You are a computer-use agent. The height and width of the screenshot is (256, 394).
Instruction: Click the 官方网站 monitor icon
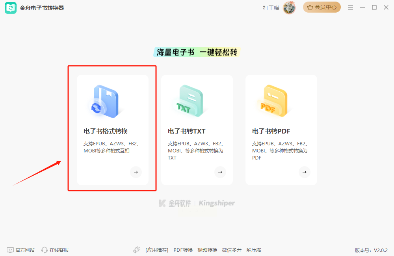[10, 250]
